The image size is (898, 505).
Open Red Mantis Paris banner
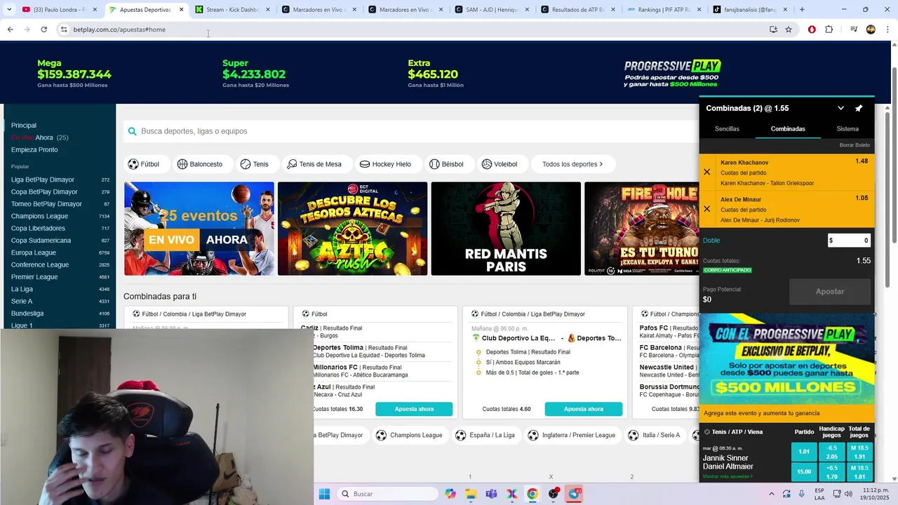click(x=506, y=229)
